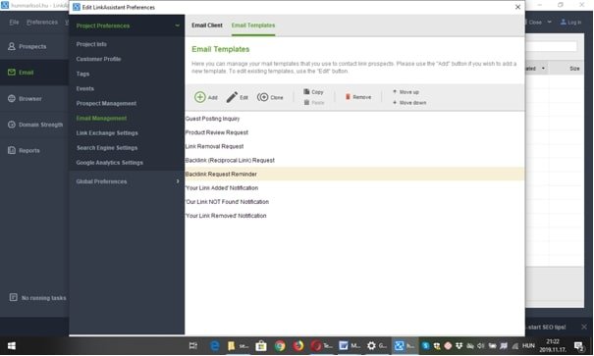Open the File menu in main window

[x=14, y=23]
